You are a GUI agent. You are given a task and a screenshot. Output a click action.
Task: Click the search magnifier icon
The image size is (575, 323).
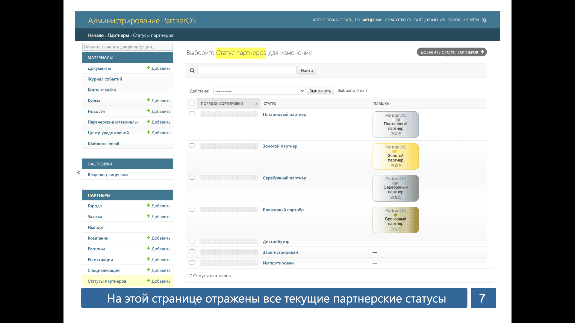[x=192, y=71]
